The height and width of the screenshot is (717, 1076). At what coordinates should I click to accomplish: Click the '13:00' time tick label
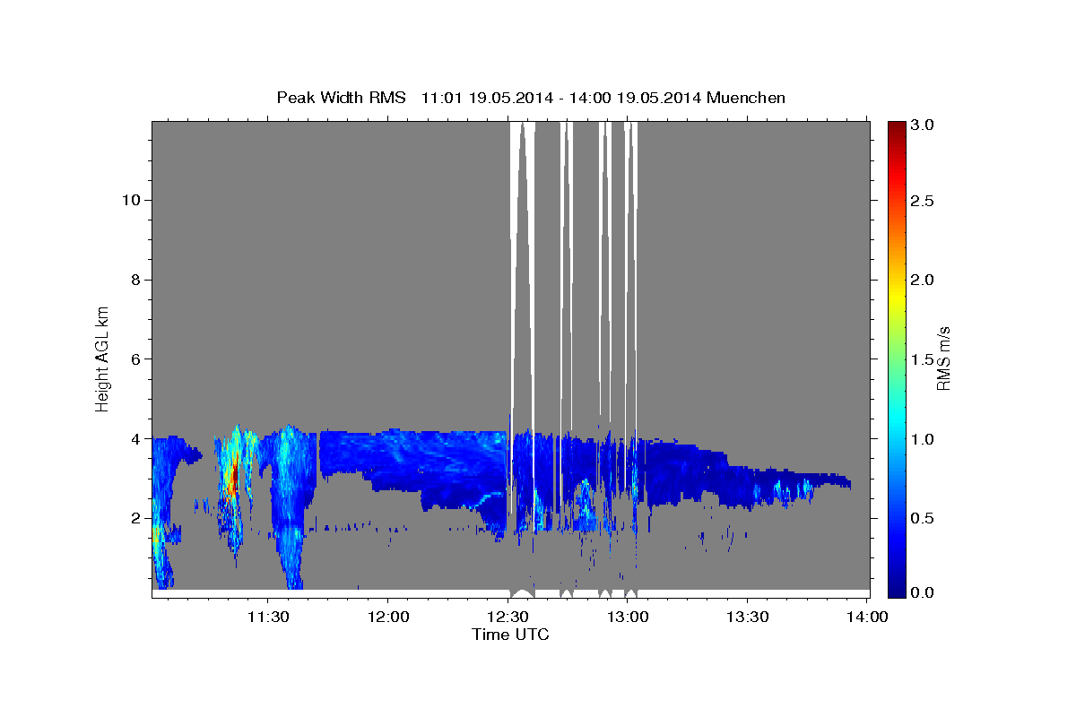[627, 617]
